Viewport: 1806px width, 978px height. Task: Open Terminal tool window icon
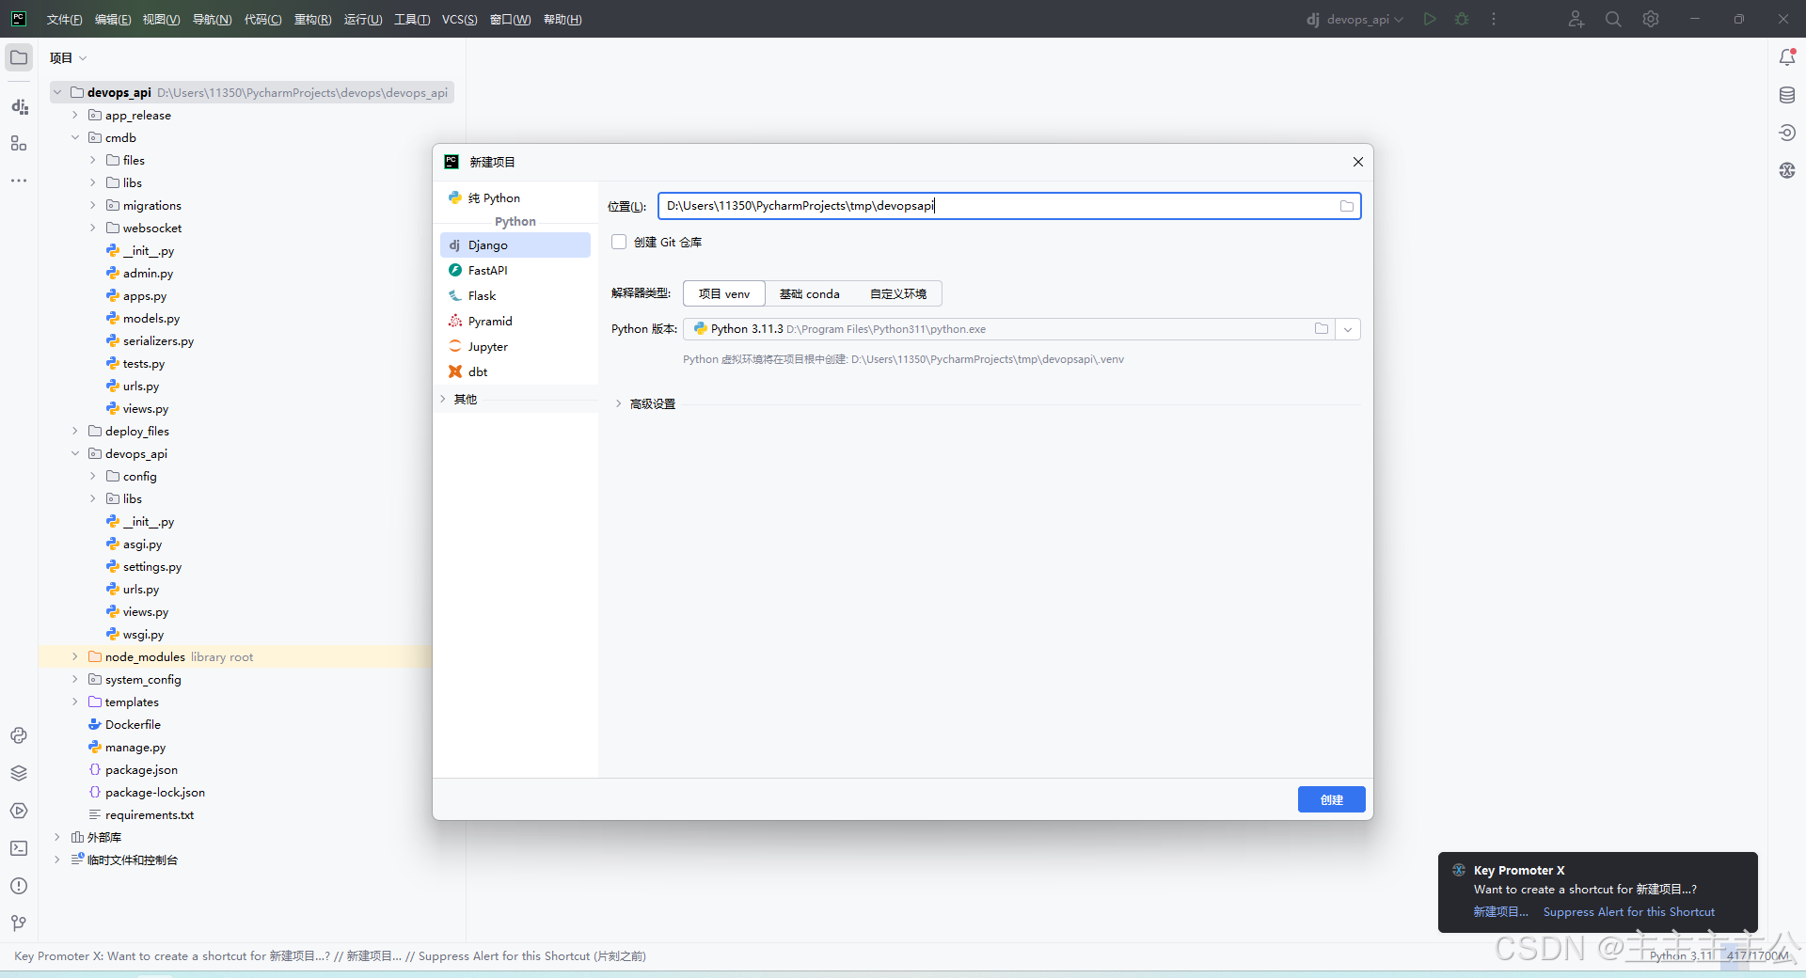(19, 848)
